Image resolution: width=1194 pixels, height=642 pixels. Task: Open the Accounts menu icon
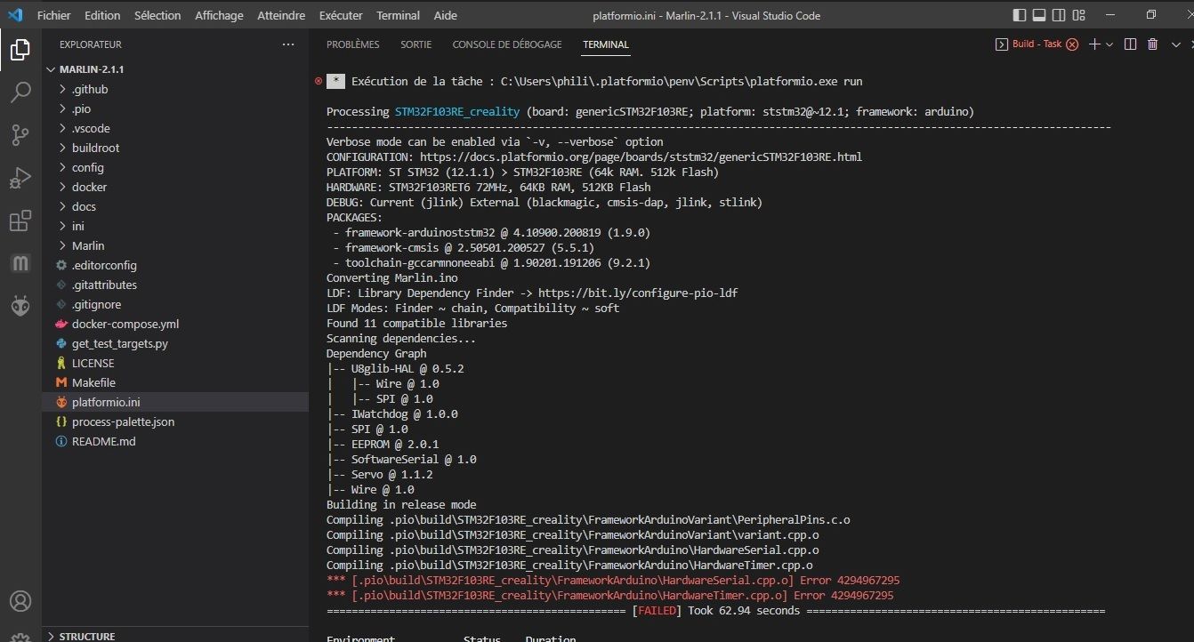pyautogui.click(x=20, y=601)
